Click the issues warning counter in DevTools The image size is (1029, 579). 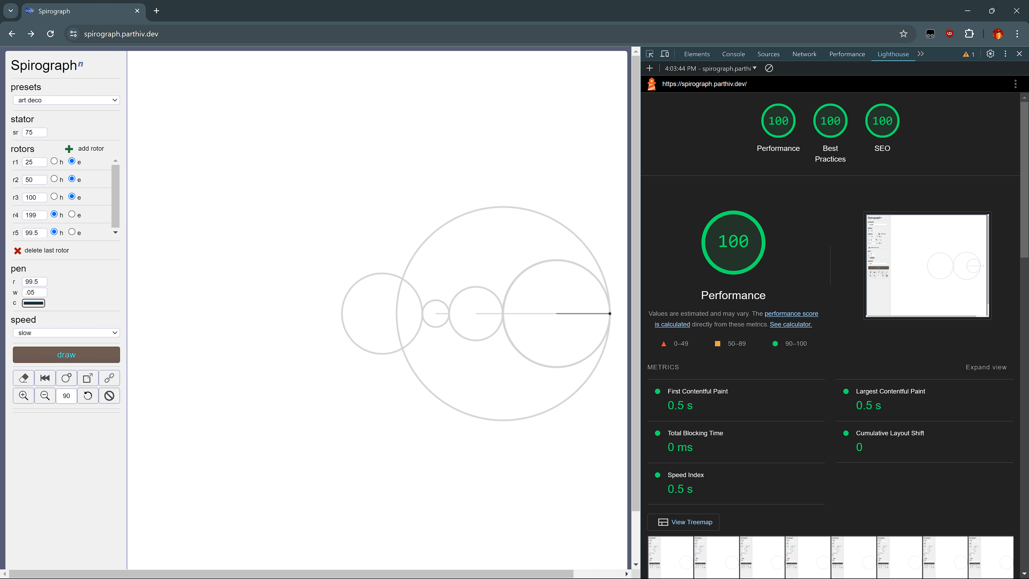(x=969, y=54)
